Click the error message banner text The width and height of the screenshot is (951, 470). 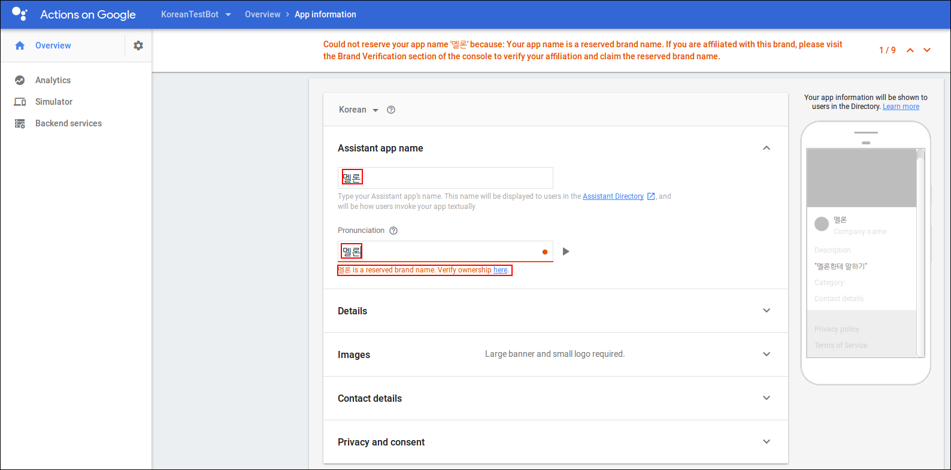tap(583, 50)
